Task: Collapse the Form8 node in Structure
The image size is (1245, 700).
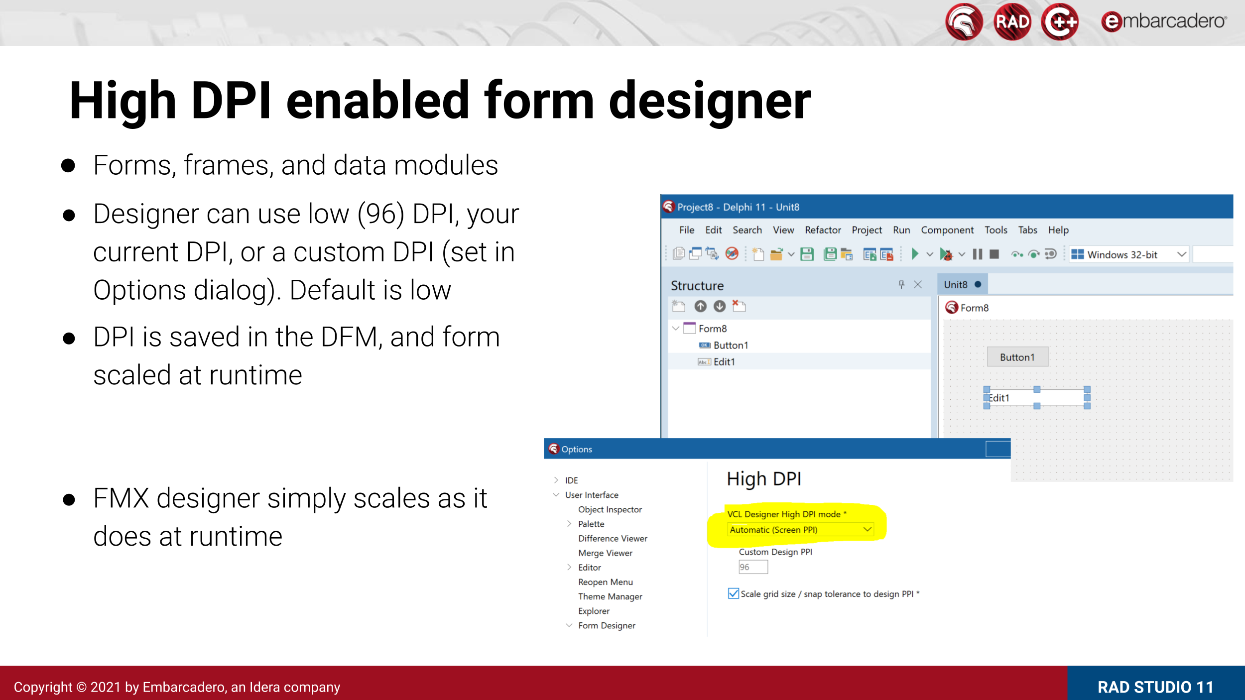Action: (676, 328)
